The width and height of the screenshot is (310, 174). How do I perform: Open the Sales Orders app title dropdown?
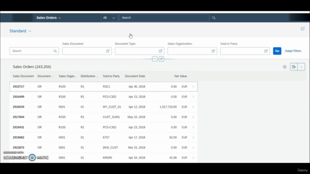(48, 18)
